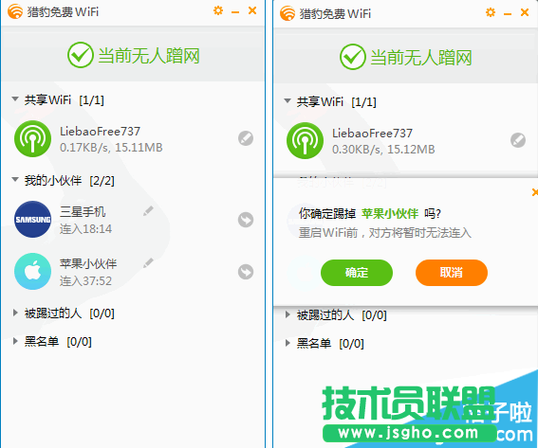
Task: Click 当前无人蹭网 status in left window
Action: (x=149, y=56)
